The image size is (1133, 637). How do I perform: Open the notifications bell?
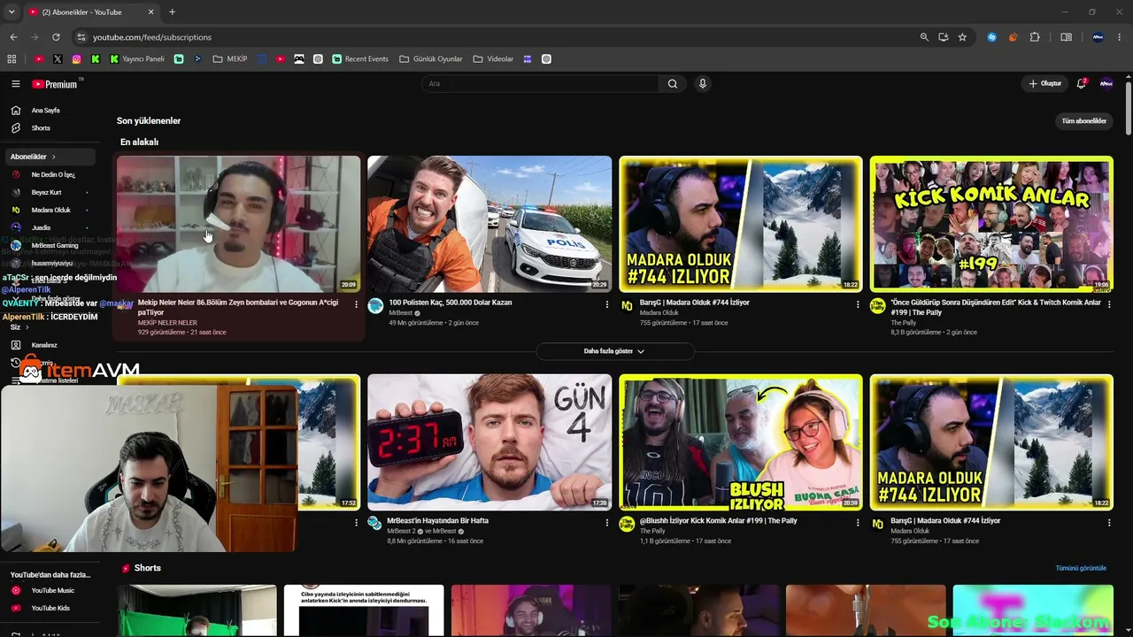(1081, 84)
